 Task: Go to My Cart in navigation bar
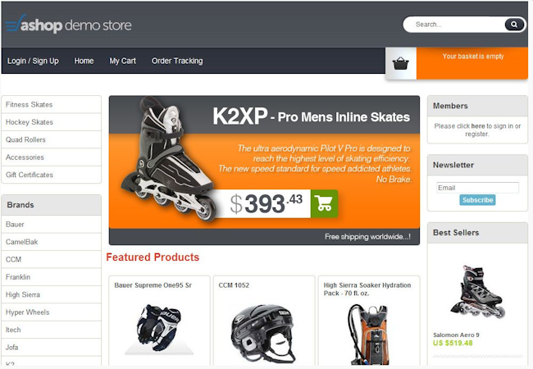coord(122,61)
